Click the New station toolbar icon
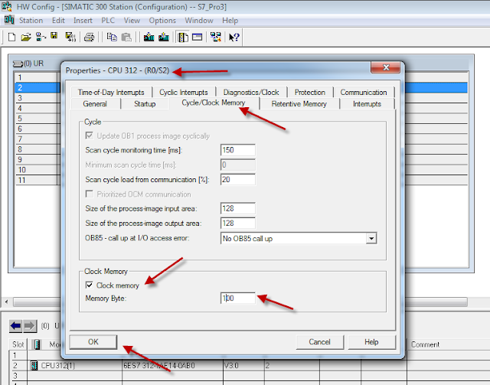Image resolution: width=490 pixels, height=385 pixels. tap(11, 38)
